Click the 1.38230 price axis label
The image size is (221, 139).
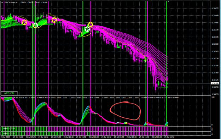[x=215, y=59]
